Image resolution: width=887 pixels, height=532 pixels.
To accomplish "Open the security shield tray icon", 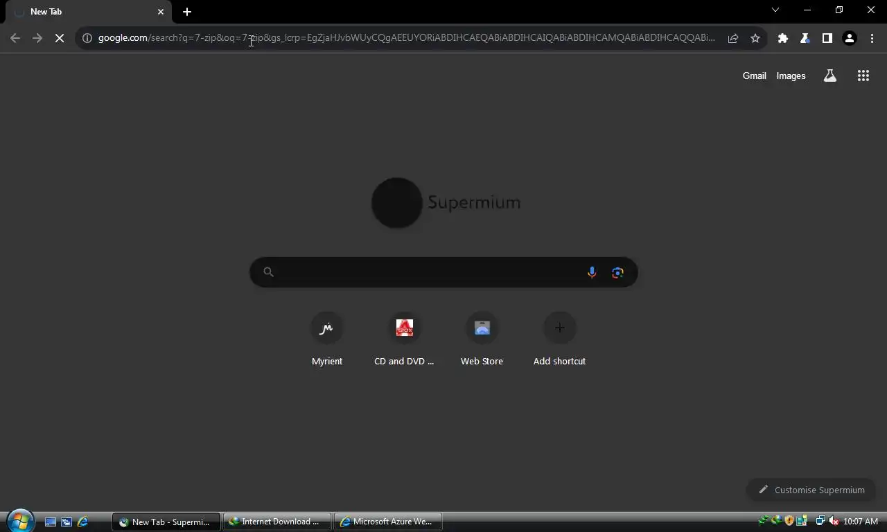I will coord(789,521).
